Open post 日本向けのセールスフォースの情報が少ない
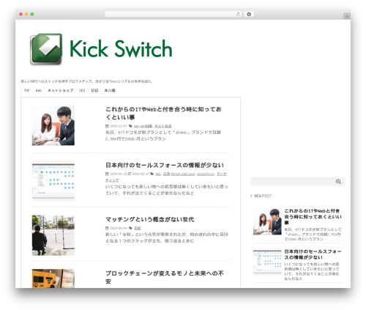This screenshot has width=366, height=310. pyautogui.click(x=165, y=166)
